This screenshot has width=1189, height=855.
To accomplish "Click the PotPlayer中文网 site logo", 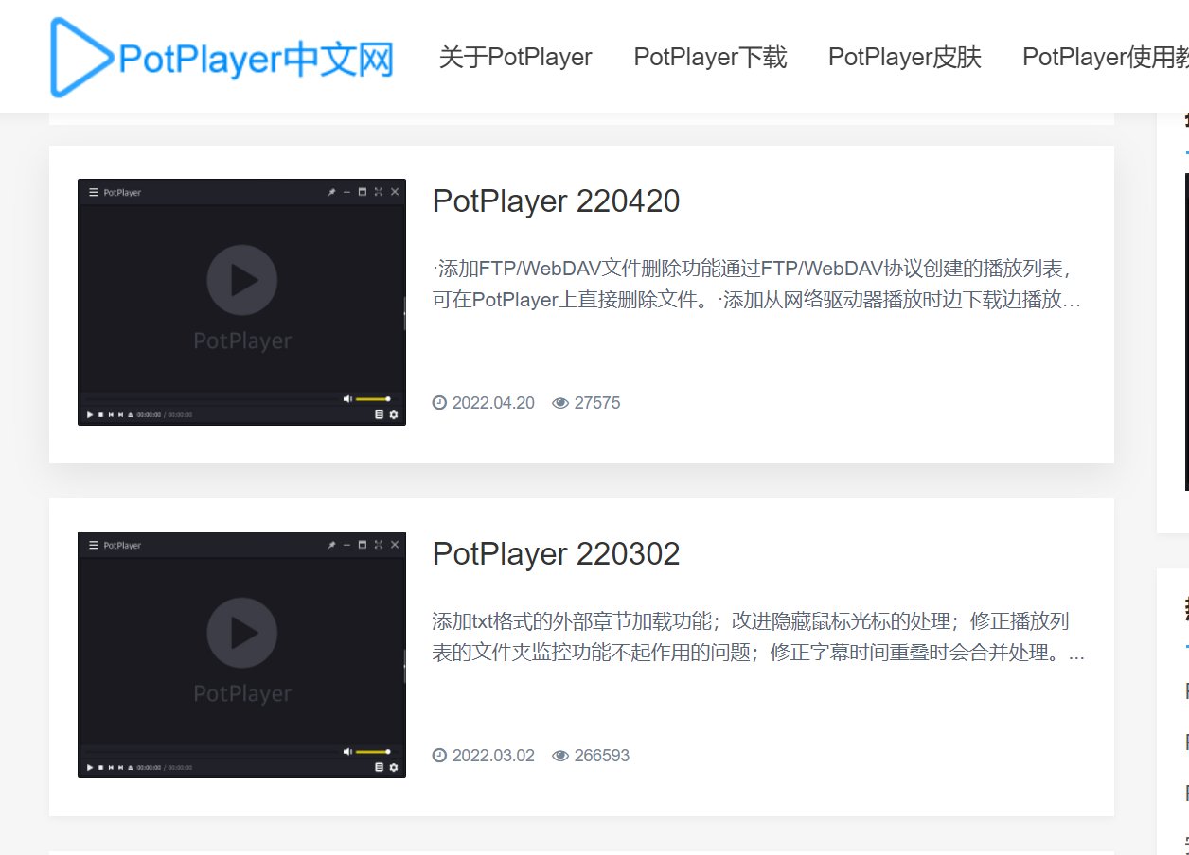I will coord(222,58).
